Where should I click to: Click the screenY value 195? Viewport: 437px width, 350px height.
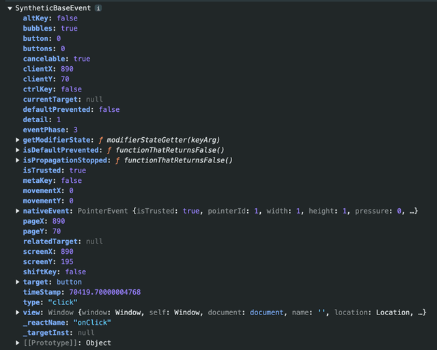tap(67, 261)
